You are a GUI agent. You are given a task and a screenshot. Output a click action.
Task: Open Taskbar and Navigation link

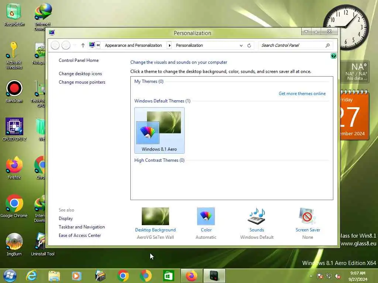82,227
